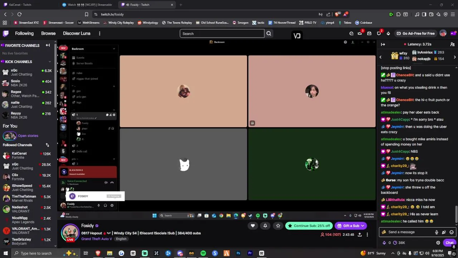Open the Twitch search magnifier button
This screenshot has height=258, width=458.
[269, 34]
